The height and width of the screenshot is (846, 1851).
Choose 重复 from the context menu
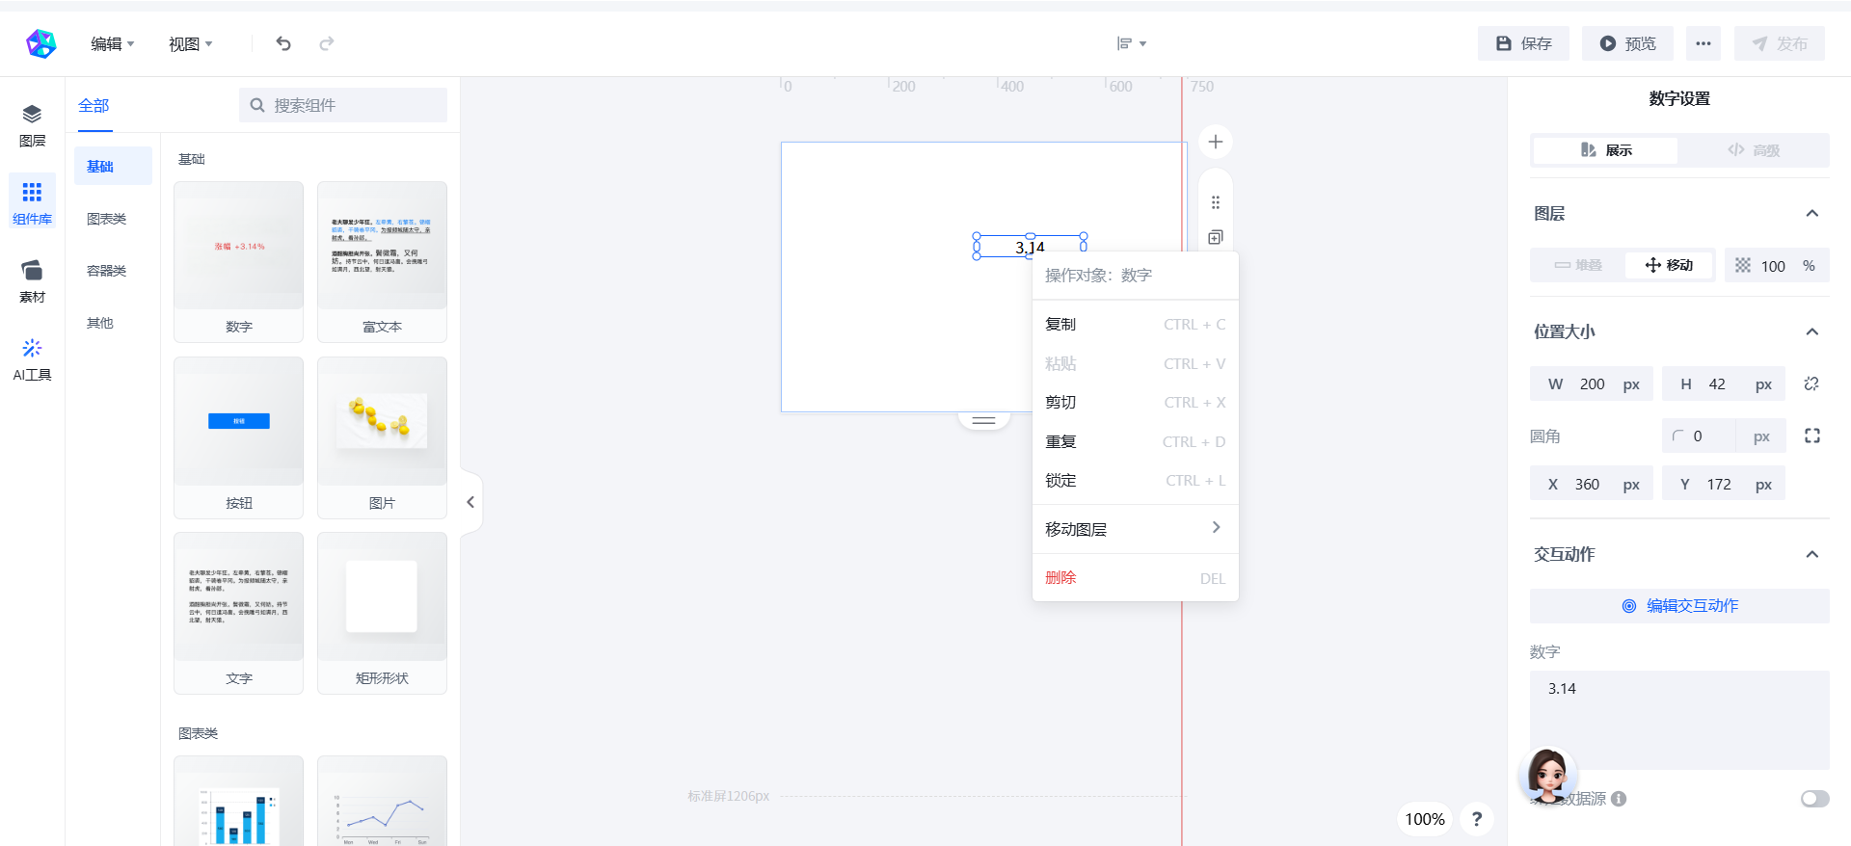[x=1136, y=442]
